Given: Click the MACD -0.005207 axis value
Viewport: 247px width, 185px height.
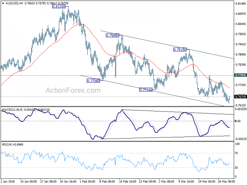Looking at the screenshot, I should pyautogui.click(x=241, y=139).
